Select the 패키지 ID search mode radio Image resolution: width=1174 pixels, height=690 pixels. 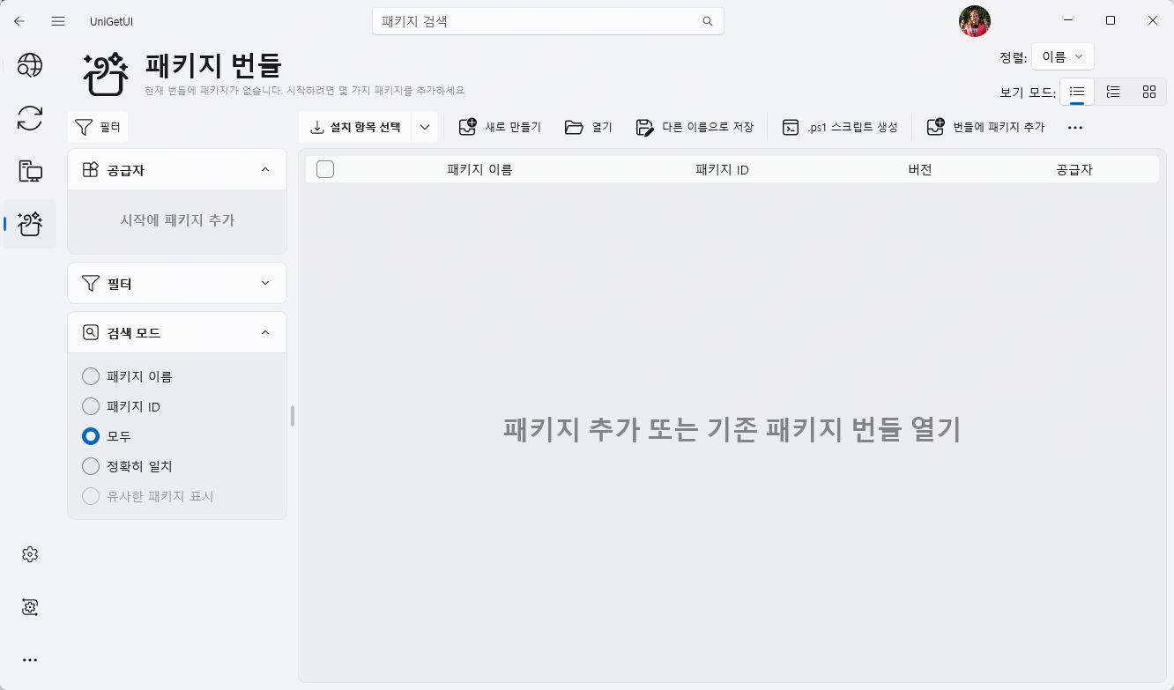(x=91, y=406)
